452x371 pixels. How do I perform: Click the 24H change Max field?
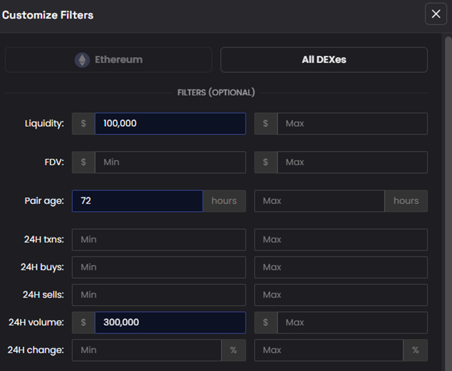pos(329,350)
